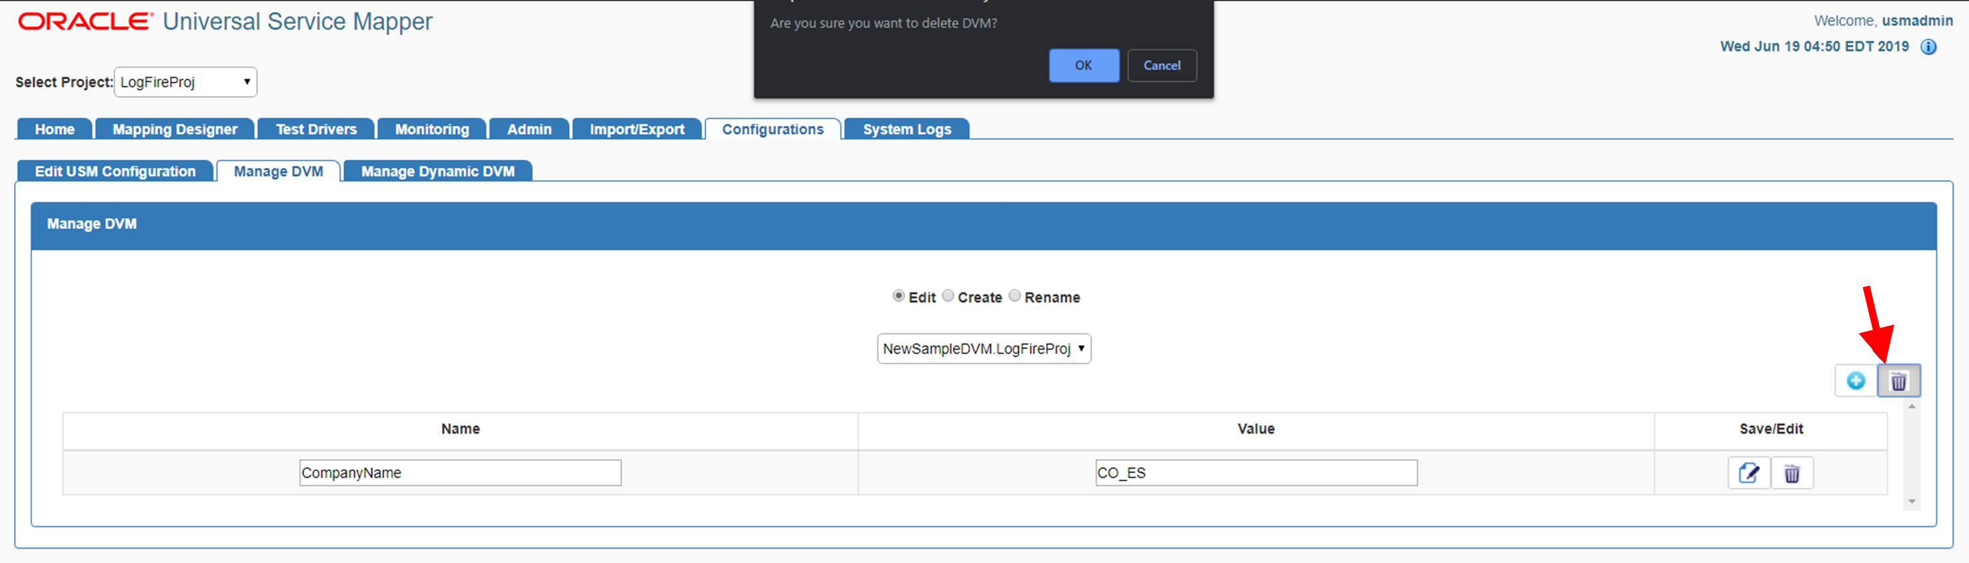Select the Manage DVM sub-tab
This screenshot has width=1969, height=563.
coord(278,171)
